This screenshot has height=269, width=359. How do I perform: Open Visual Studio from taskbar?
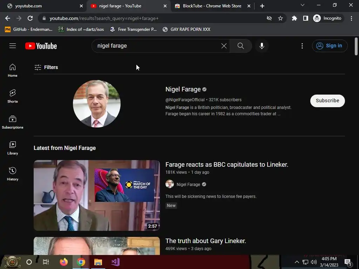pyautogui.click(x=115, y=262)
